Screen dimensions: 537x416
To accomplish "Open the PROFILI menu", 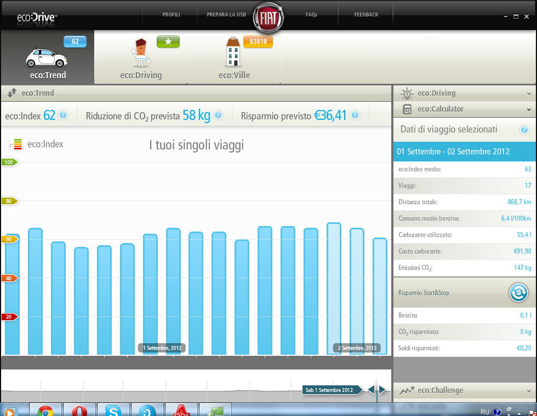I will point(172,15).
